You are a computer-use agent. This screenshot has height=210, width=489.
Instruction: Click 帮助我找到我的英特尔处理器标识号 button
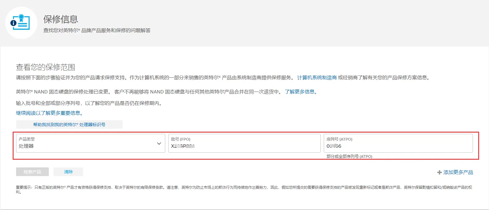click(x=69, y=125)
